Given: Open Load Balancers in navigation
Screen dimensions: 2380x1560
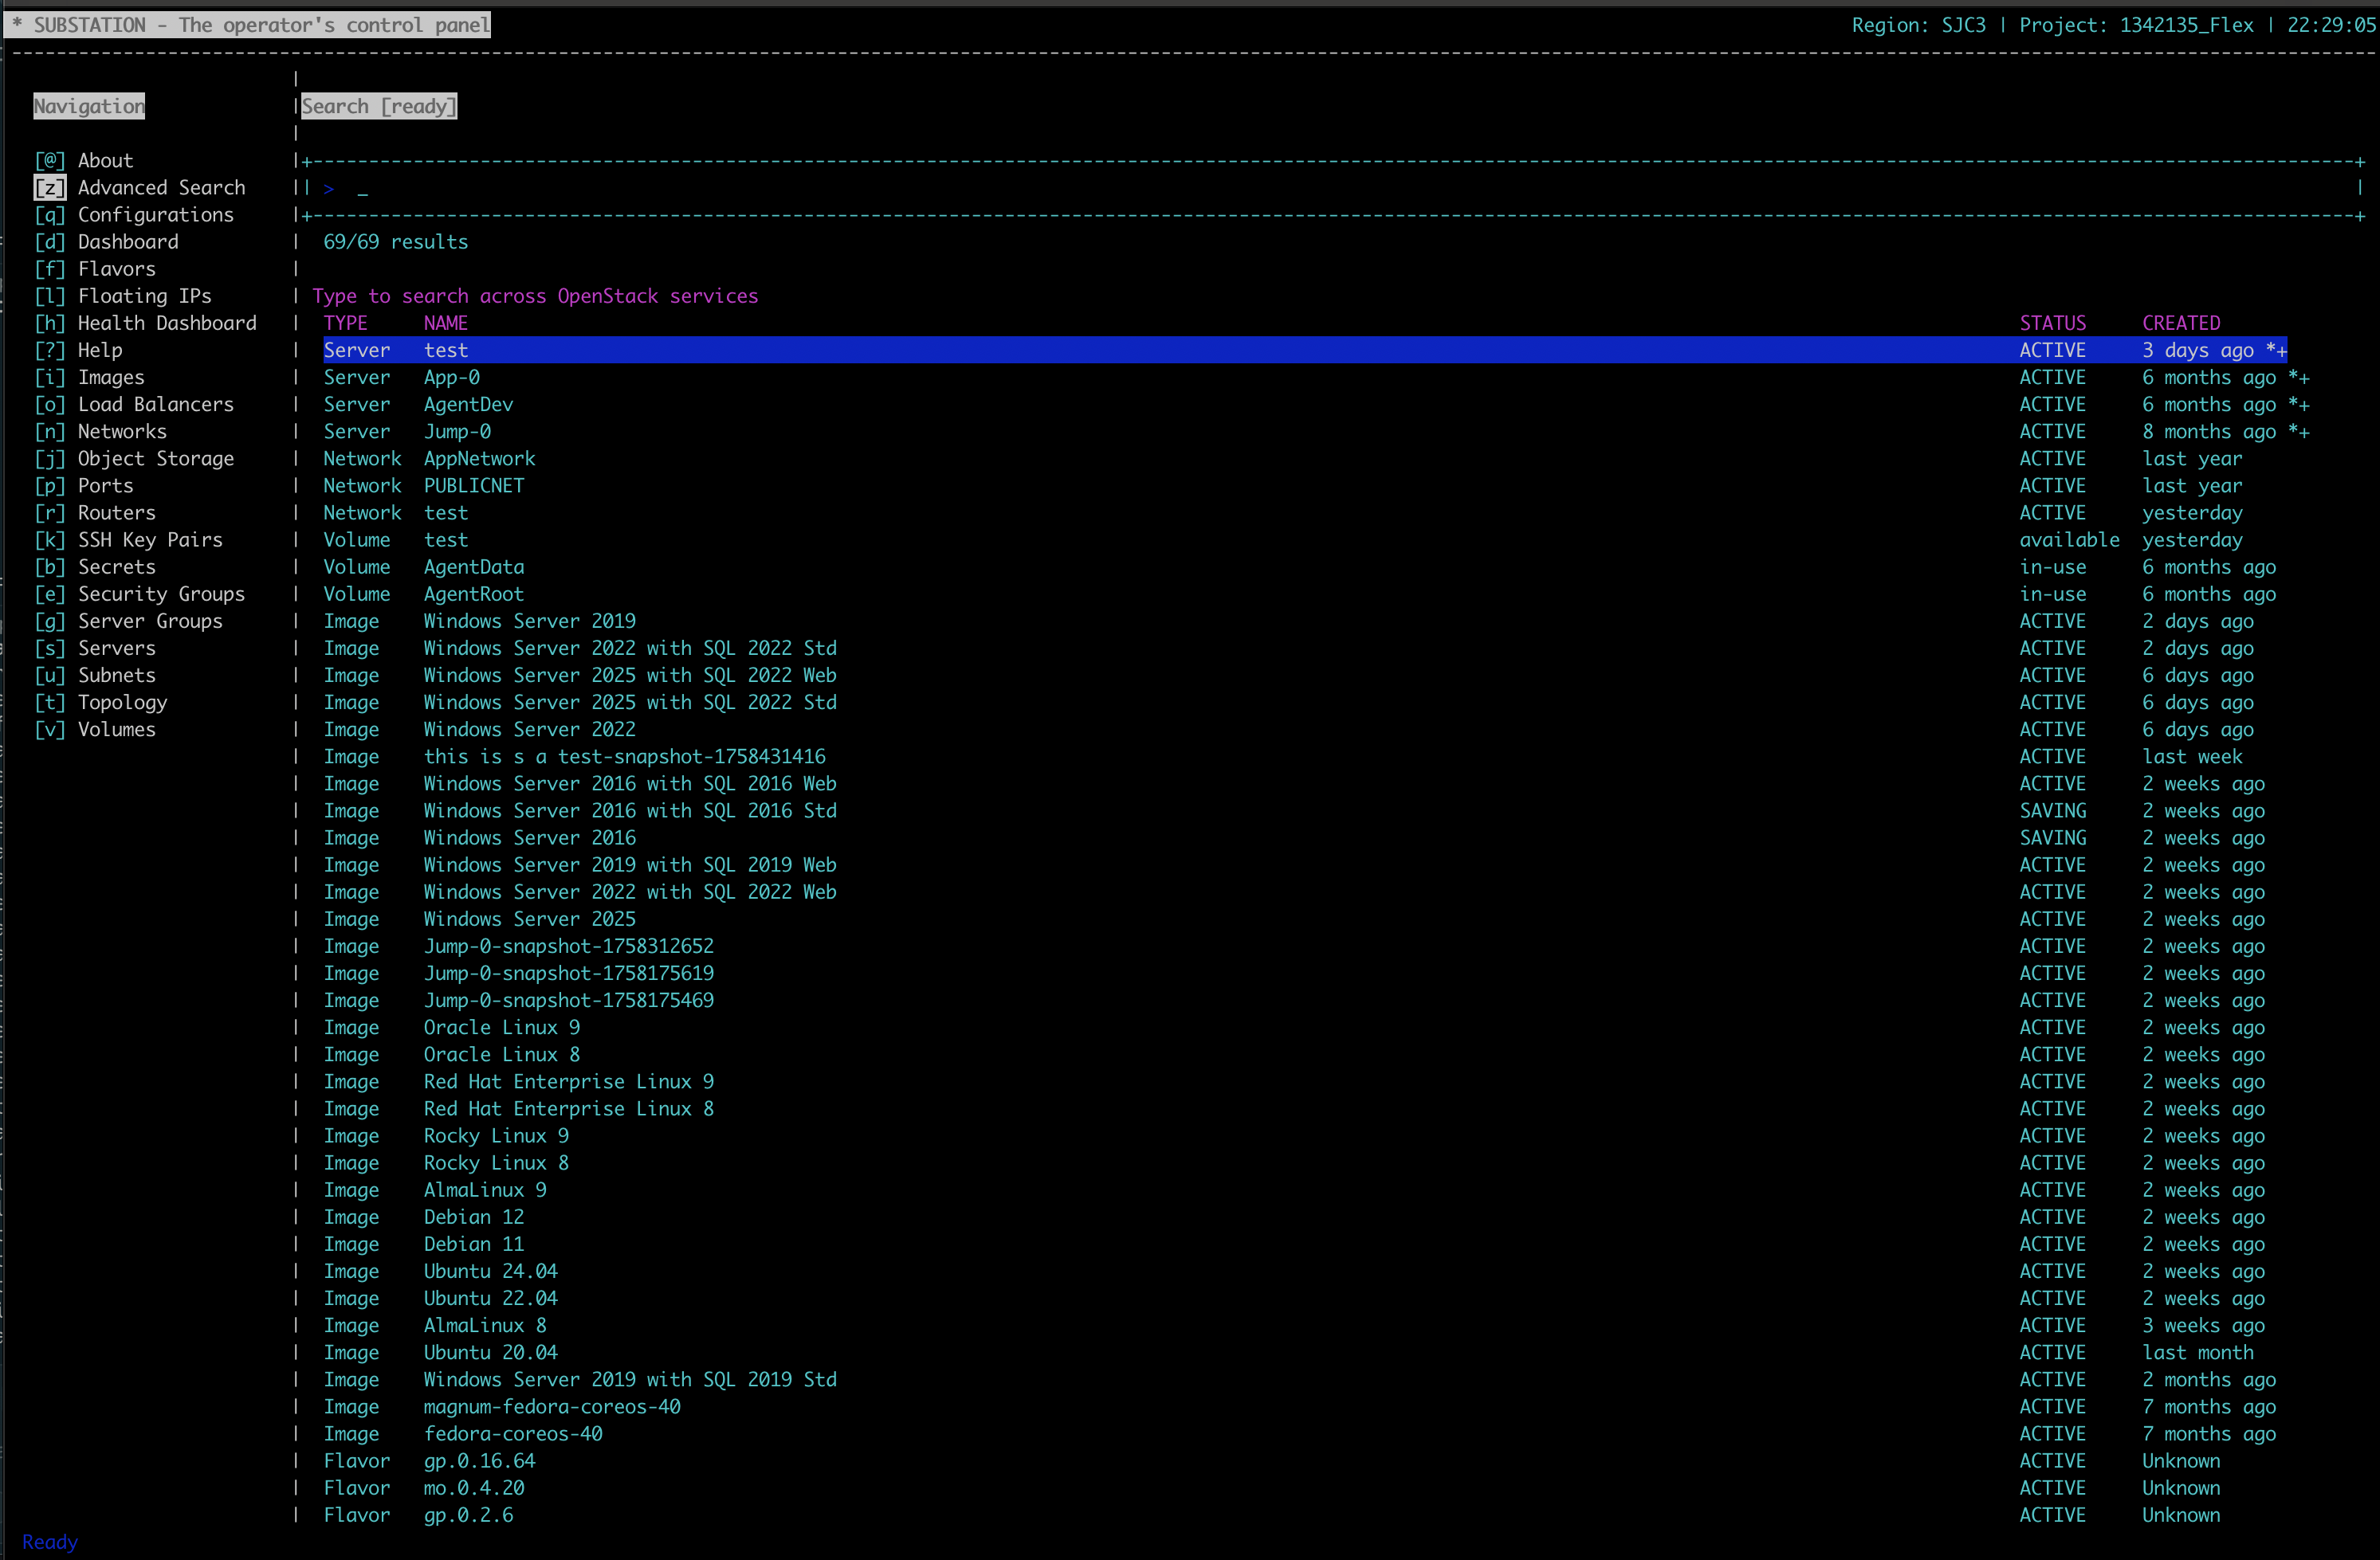Looking at the screenshot, I should tap(155, 405).
